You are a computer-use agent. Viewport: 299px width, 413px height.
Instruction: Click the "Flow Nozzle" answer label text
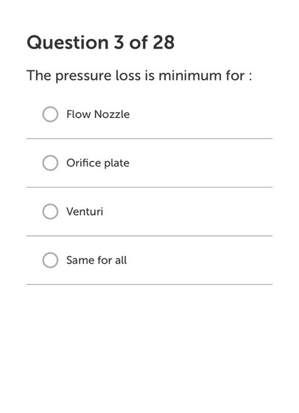98,114
